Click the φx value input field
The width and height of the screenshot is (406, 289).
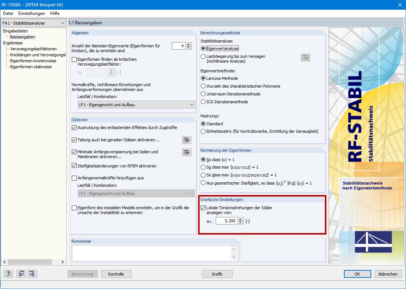coord(227,221)
